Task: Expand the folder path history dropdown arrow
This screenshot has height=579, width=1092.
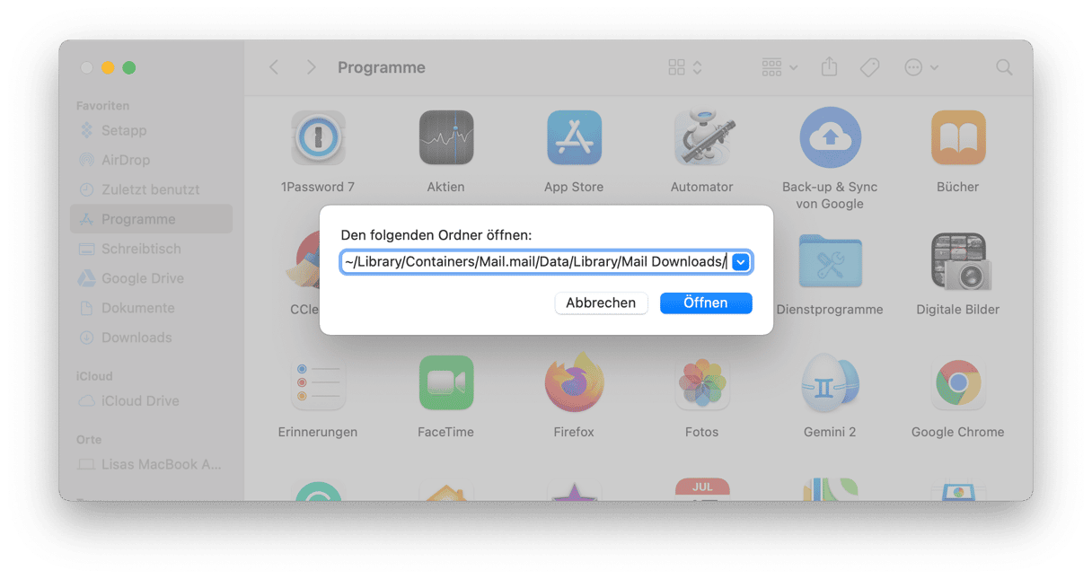Action: pyautogui.click(x=740, y=261)
